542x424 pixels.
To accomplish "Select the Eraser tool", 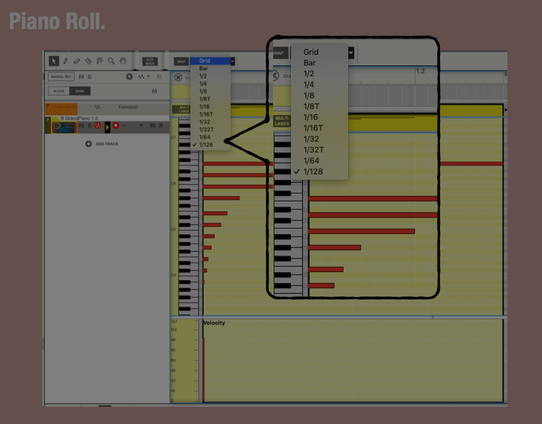I will pyautogui.click(x=76, y=61).
